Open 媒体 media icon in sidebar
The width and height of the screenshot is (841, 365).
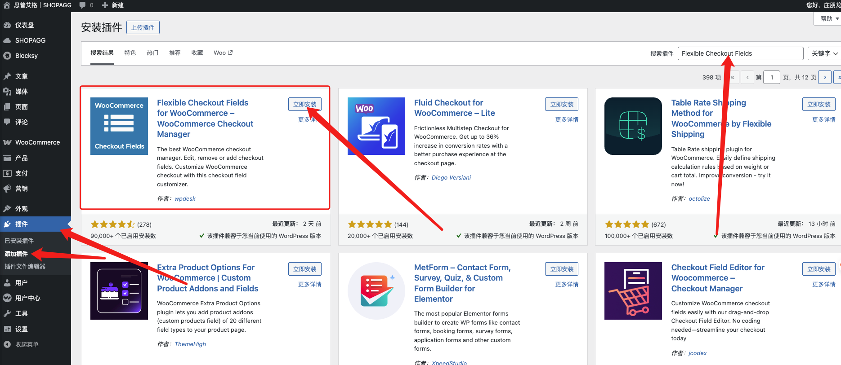[x=7, y=92]
